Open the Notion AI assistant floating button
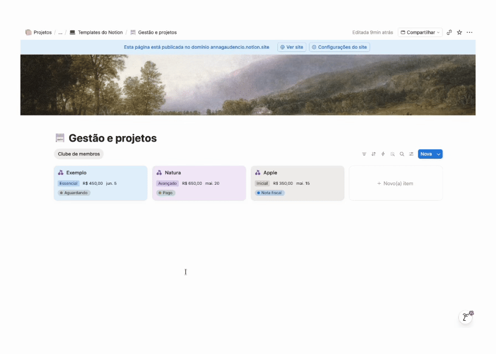496x354 pixels. (466, 317)
